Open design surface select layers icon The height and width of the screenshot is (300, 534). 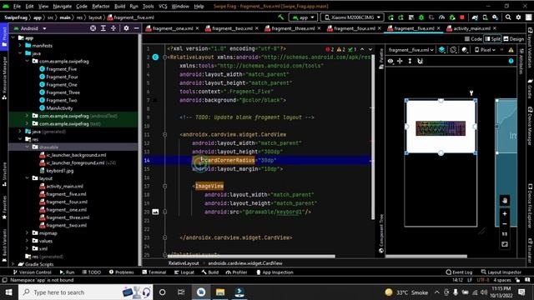pyautogui.click(x=441, y=50)
